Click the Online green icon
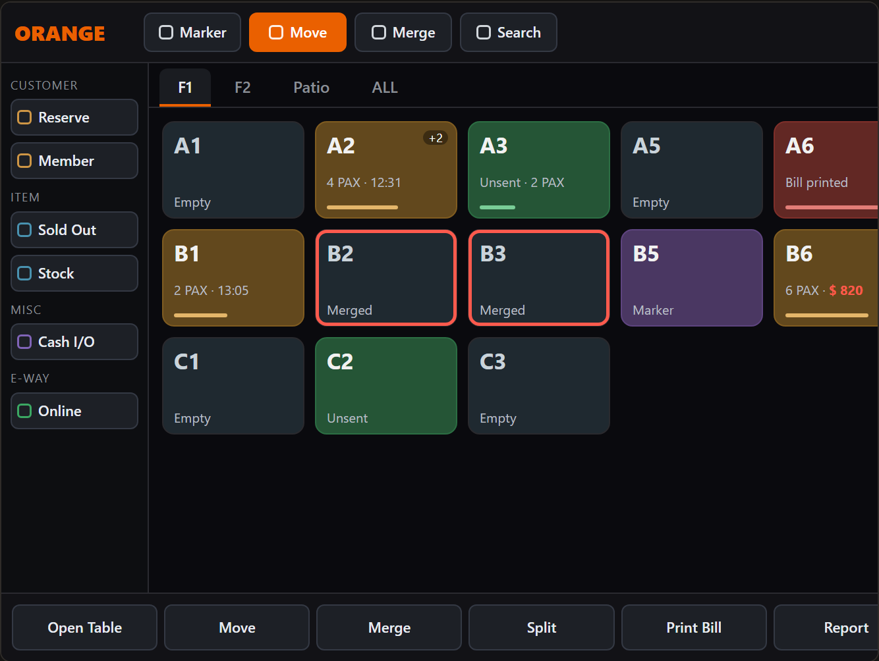879x661 pixels. point(24,411)
